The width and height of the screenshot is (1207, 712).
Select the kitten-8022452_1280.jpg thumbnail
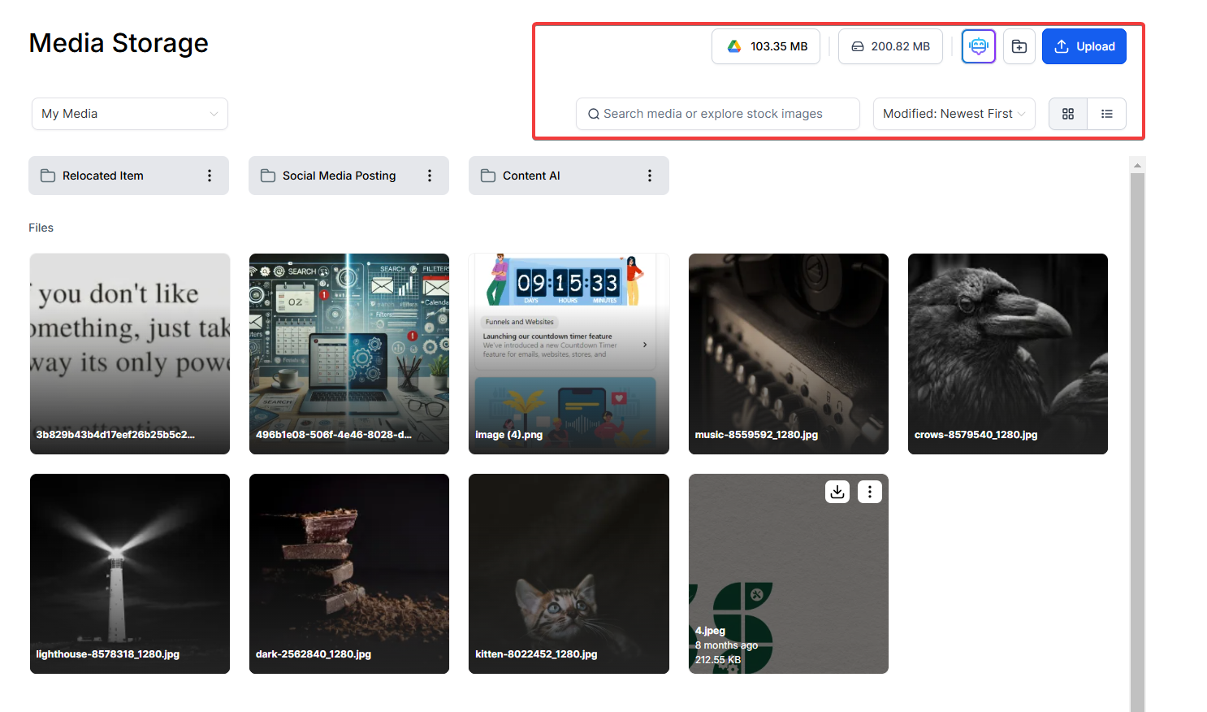[569, 574]
